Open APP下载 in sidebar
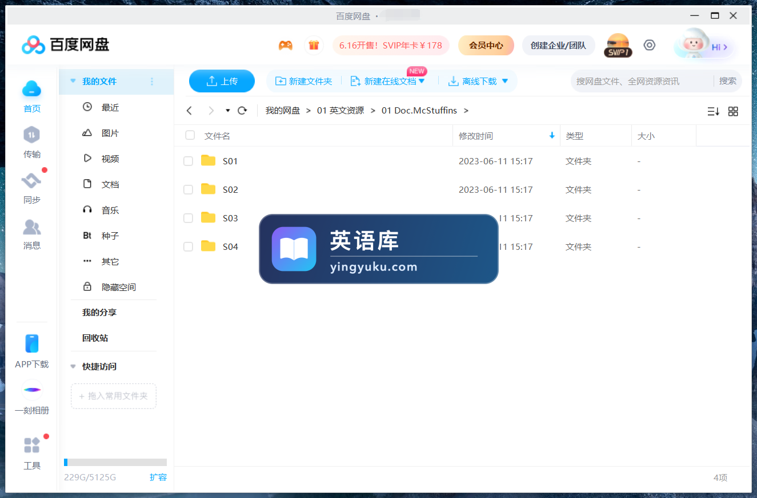Viewport: 757px width, 498px height. tap(32, 351)
